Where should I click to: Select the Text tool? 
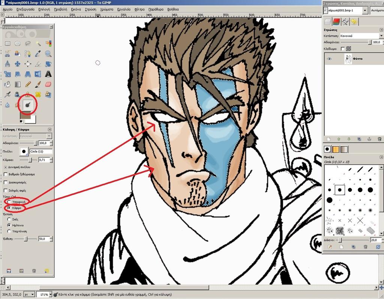coord(48,74)
